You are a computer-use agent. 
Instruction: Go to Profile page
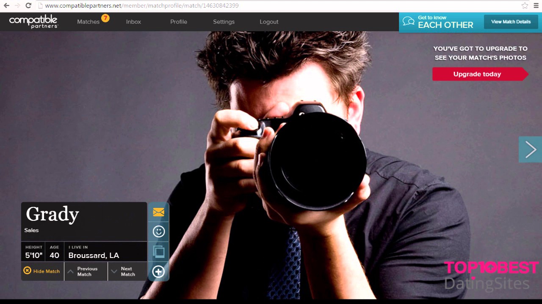click(x=179, y=22)
